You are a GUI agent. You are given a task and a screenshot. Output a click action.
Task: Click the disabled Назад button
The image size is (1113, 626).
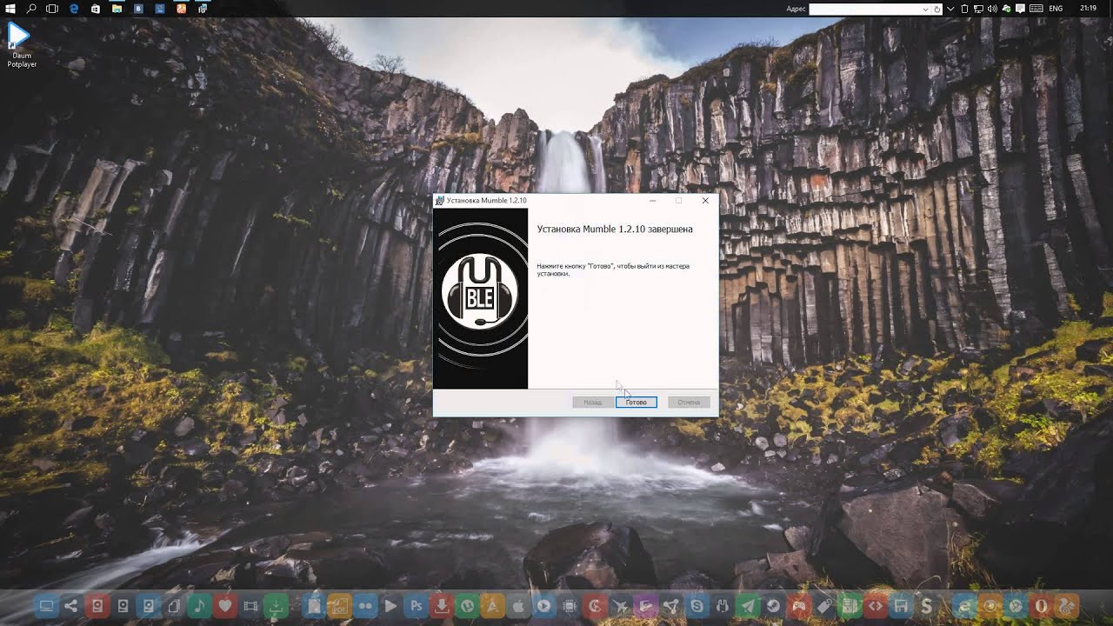[x=592, y=403]
